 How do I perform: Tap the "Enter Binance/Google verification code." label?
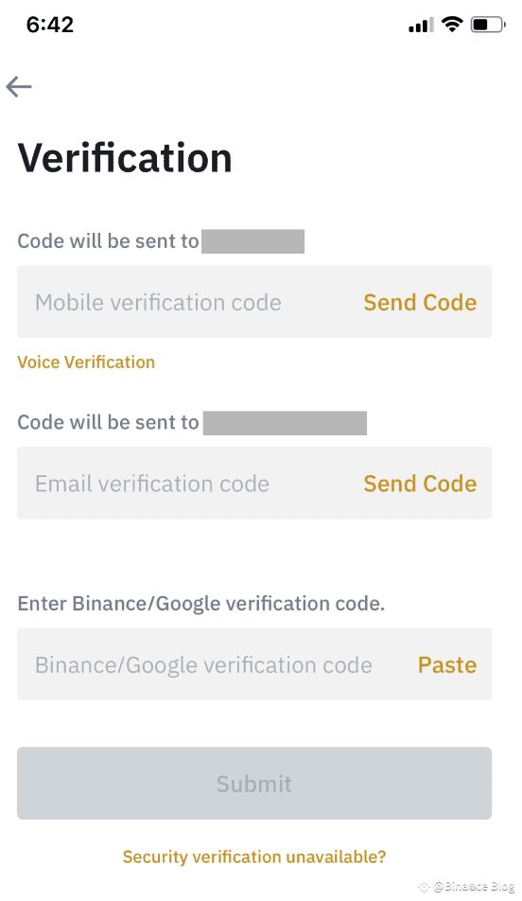tap(201, 604)
